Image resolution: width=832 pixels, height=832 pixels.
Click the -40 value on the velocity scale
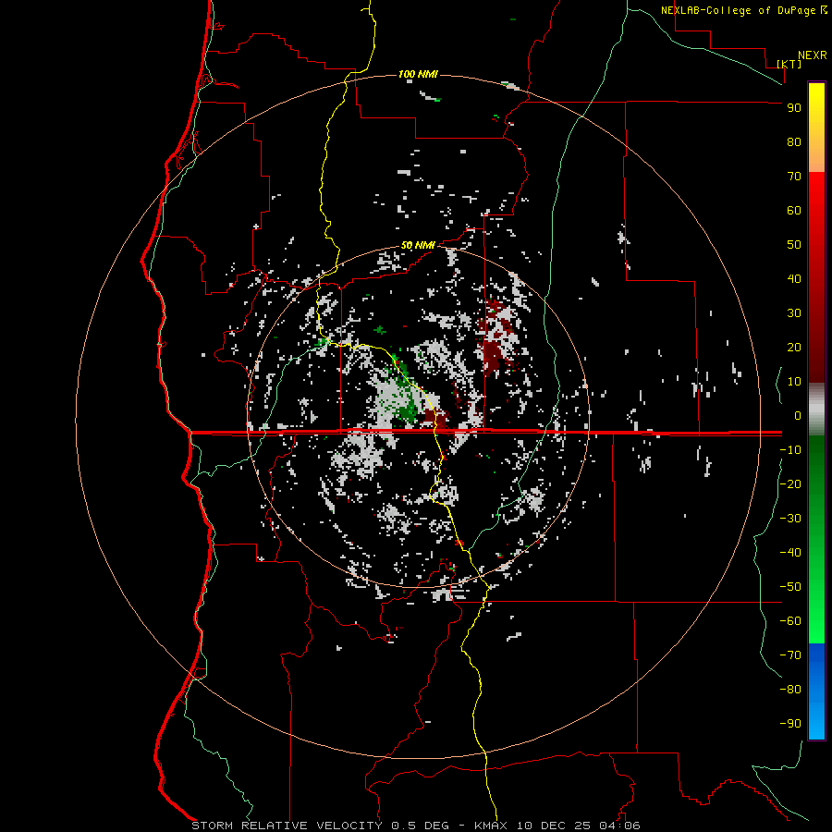(x=790, y=553)
